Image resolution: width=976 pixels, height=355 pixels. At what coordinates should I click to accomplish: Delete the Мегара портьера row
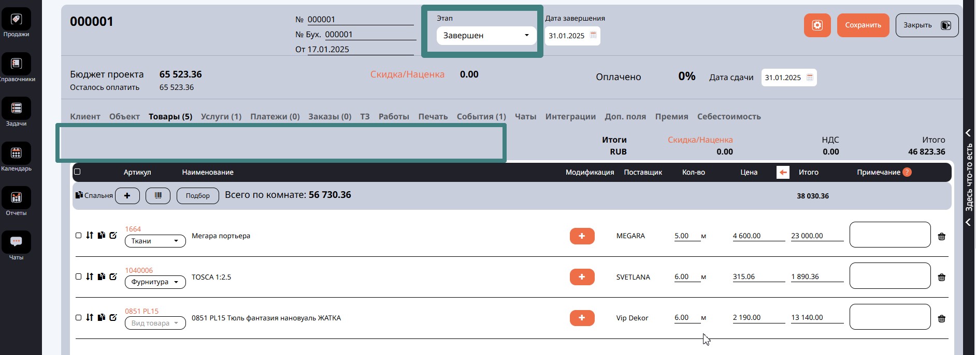click(941, 237)
